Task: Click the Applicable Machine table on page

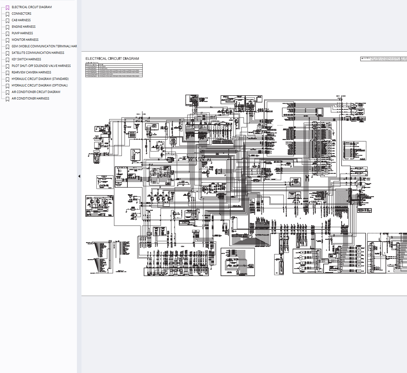Action: [114, 70]
